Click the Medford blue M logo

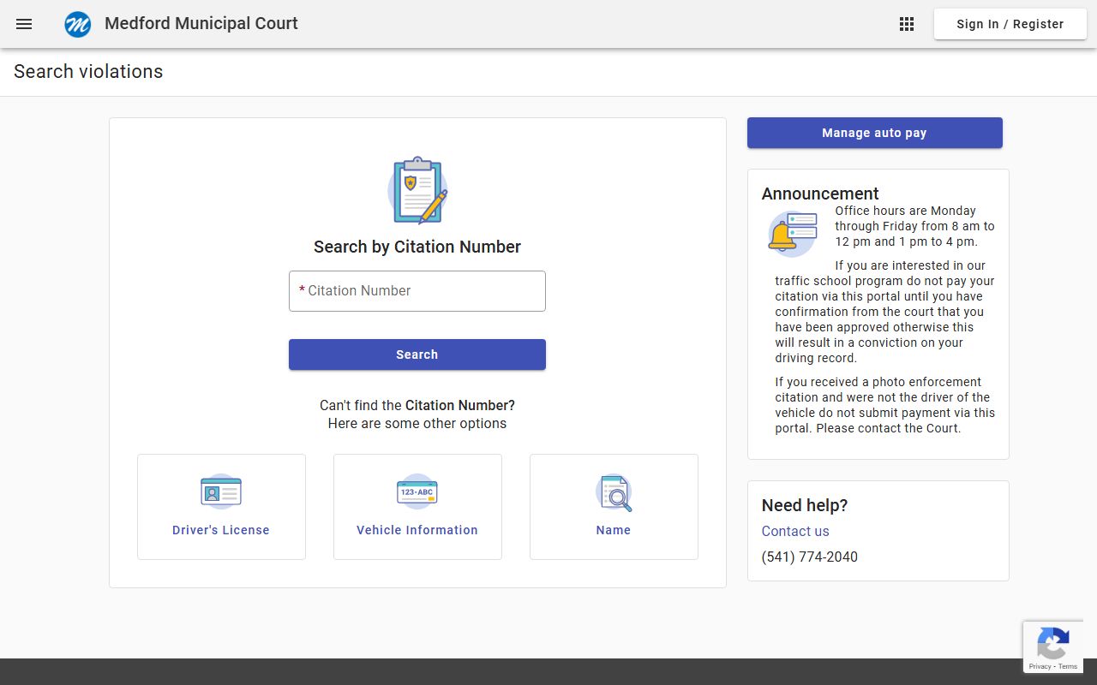tap(78, 24)
